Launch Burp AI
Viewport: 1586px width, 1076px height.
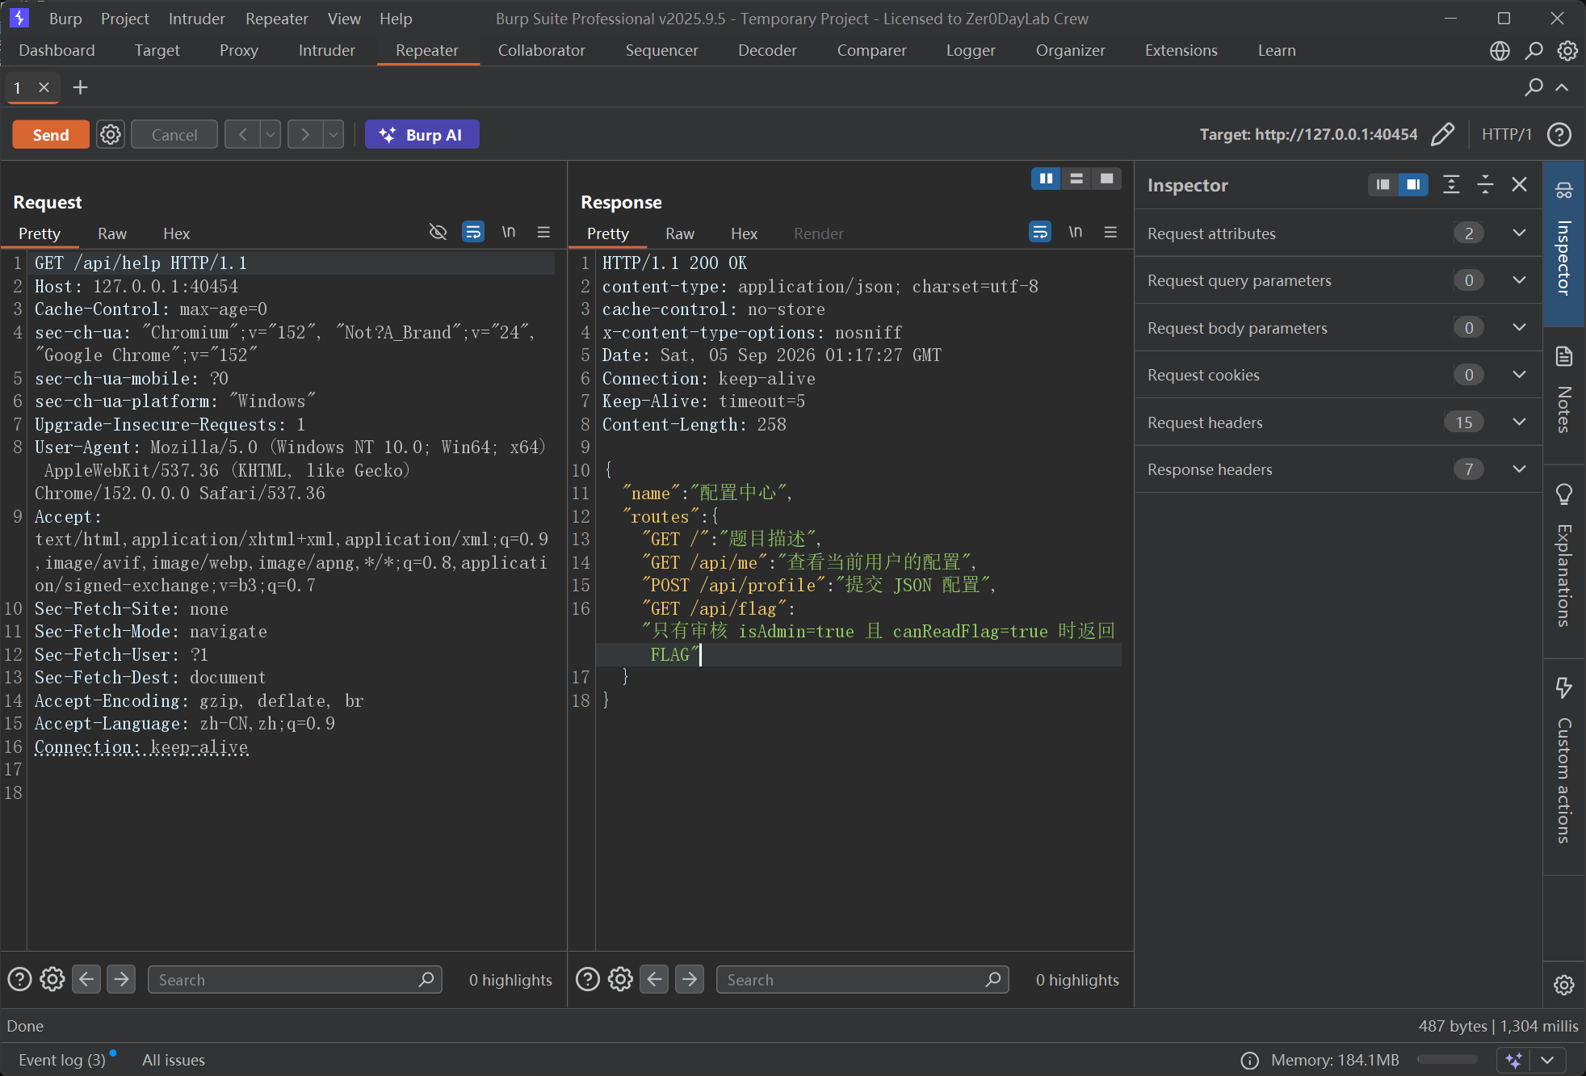point(422,134)
